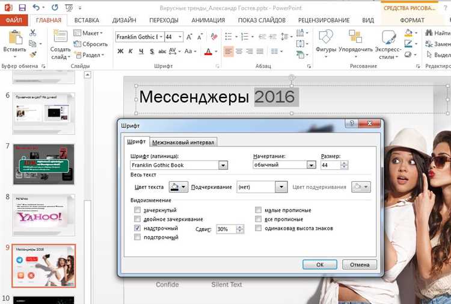Open Экспресс-стили quick styles
Screen dimensions: 451x304
(x=388, y=45)
